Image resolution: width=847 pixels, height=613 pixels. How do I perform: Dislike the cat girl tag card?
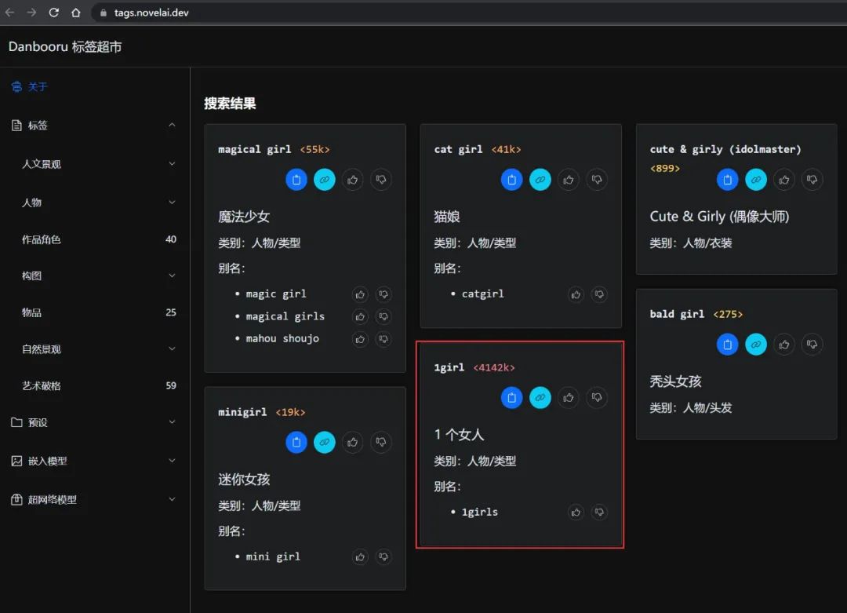pyautogui.click(x=596, y=180)
